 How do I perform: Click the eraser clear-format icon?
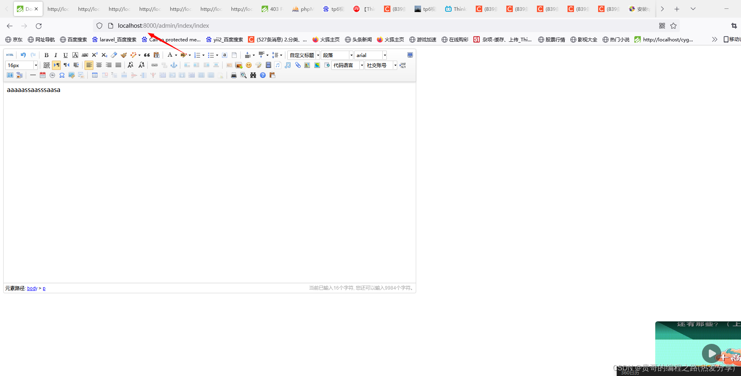point(114,55)
